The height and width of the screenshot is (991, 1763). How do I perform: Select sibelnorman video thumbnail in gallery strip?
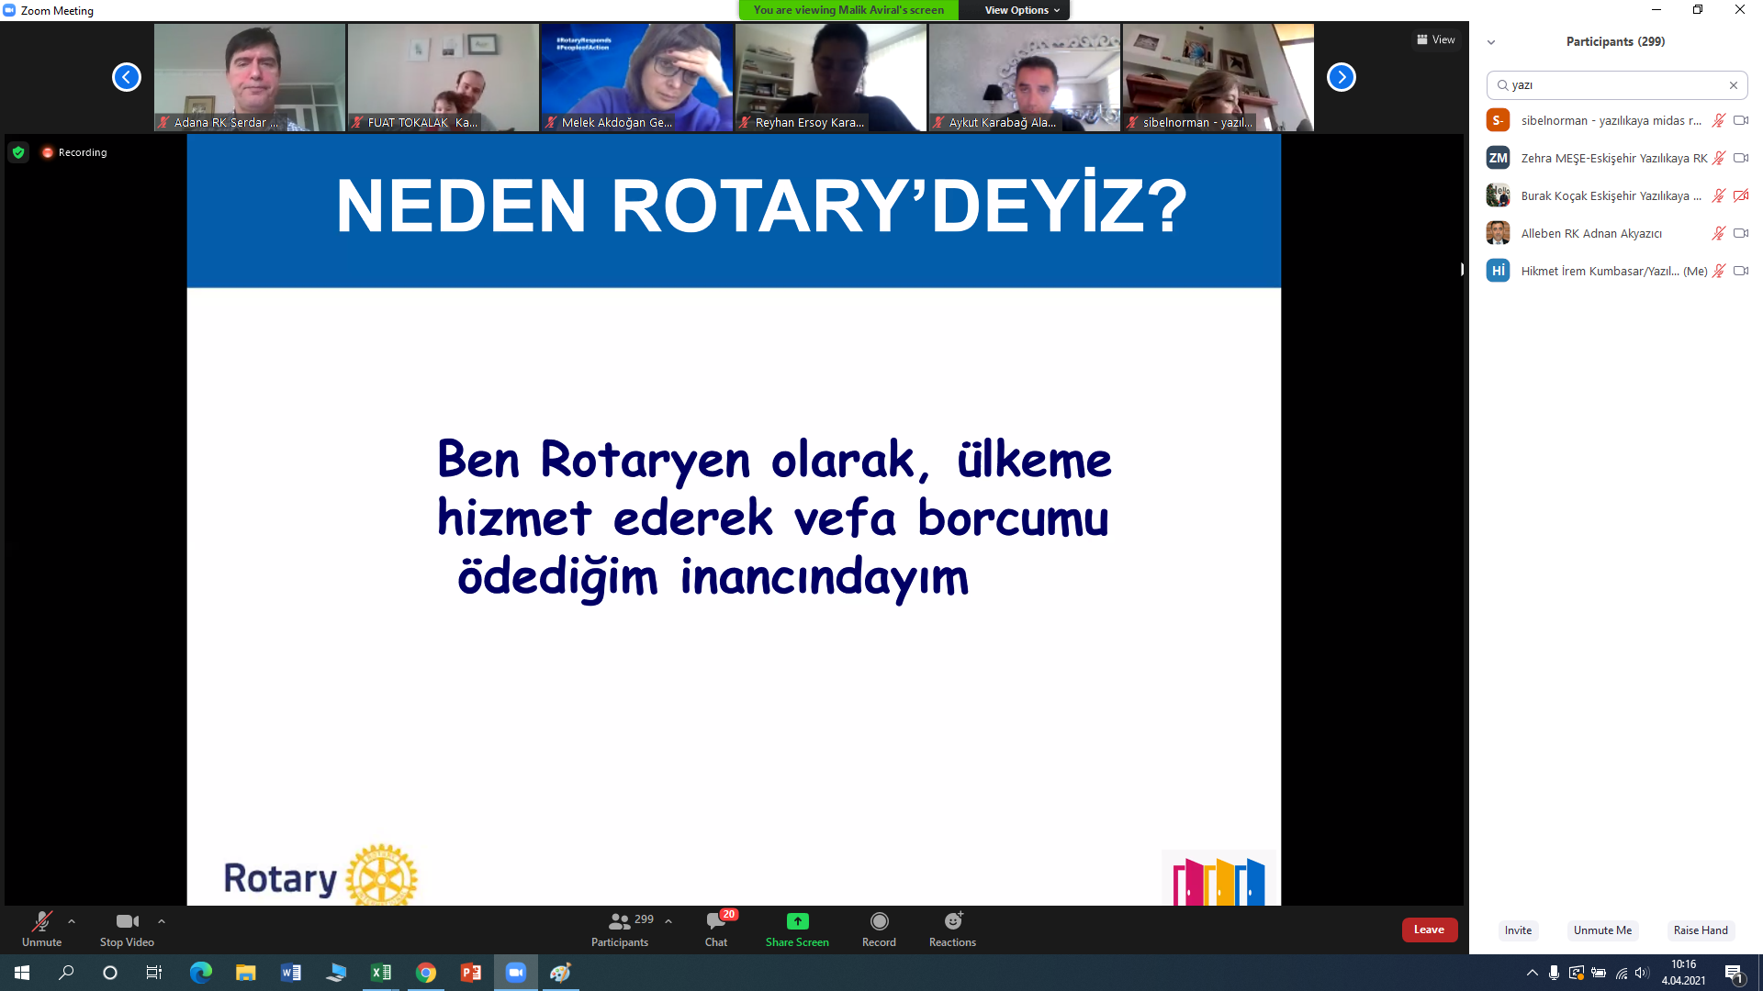(1218, 77)
